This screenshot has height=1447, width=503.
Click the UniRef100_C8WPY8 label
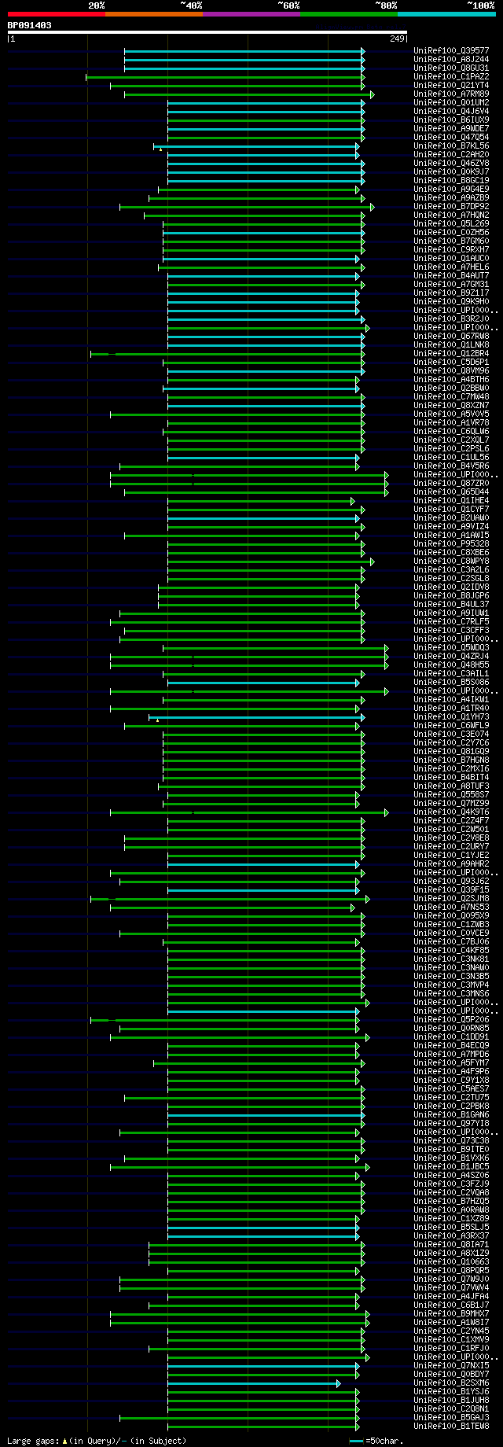[451, 561]
